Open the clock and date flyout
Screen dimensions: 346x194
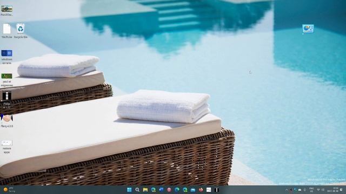coord(333,190)
